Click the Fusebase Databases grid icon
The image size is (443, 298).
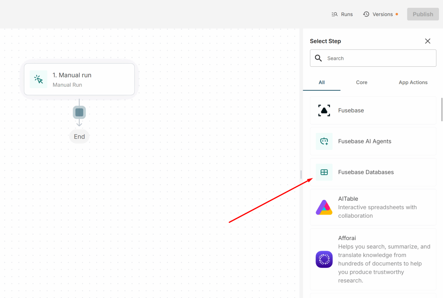tap(324, 172)
